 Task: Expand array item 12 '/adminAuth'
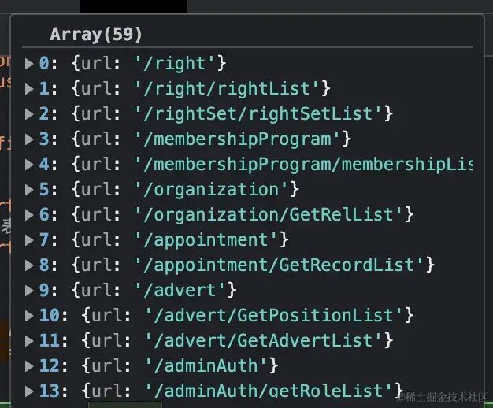[x=29, y=365]
